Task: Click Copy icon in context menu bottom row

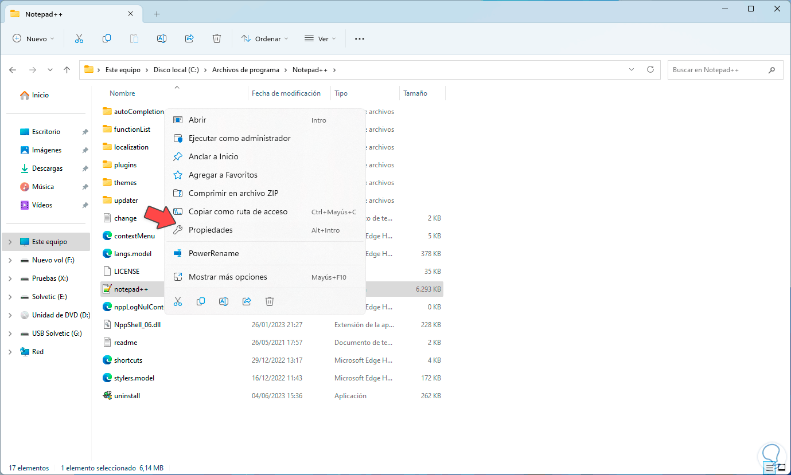Action: click(x=201, y=301)
